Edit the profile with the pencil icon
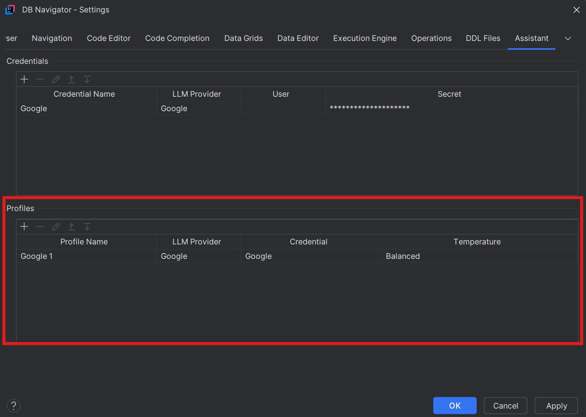586x417 pixels. 56,227
